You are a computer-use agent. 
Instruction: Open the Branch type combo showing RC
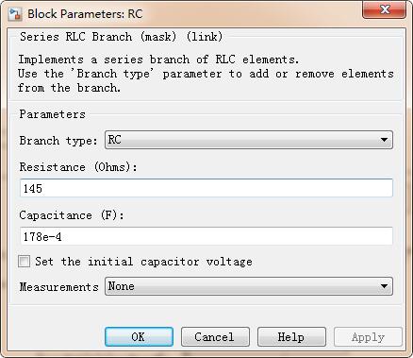point(249,140)
